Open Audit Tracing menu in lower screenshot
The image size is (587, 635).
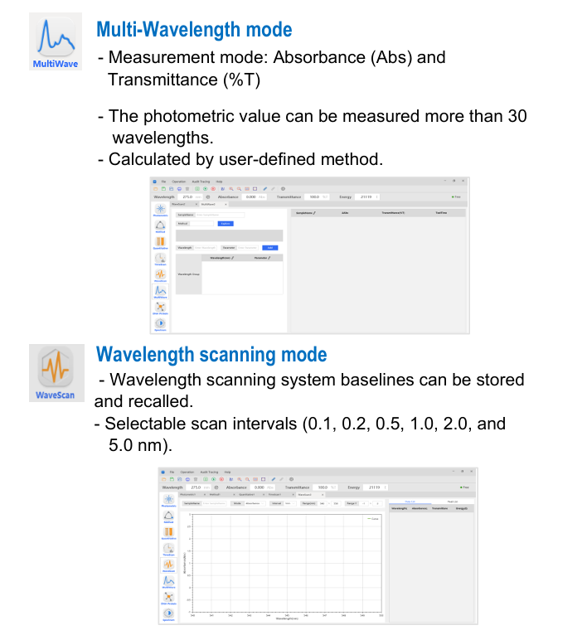tap(210, 471)
